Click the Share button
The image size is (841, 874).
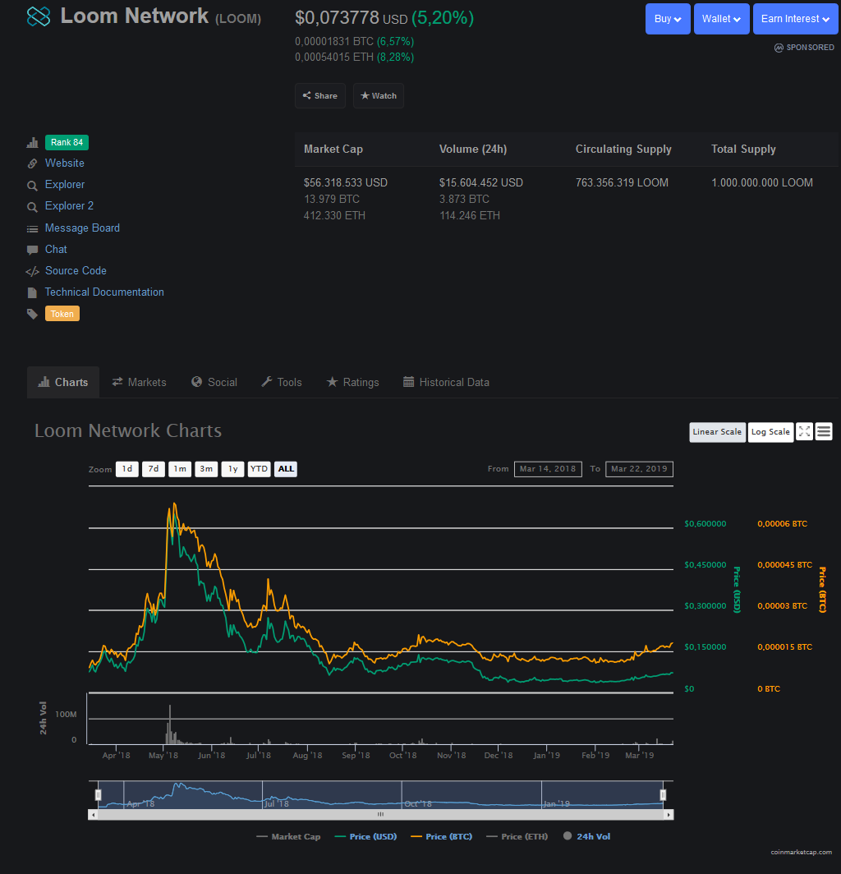(320, 96)
